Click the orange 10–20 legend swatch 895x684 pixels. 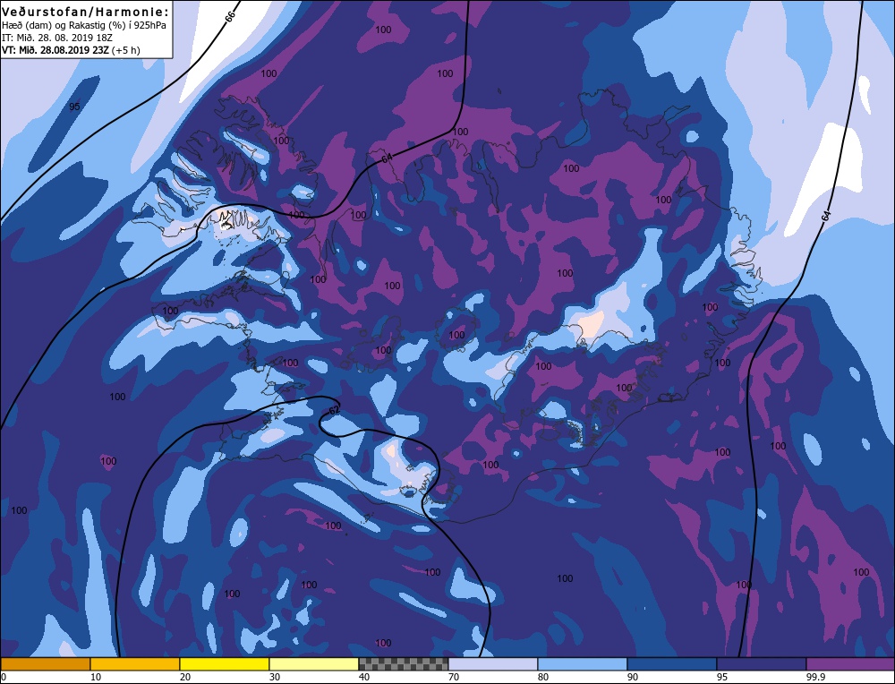pyautogui.click(x=135, y=664)
